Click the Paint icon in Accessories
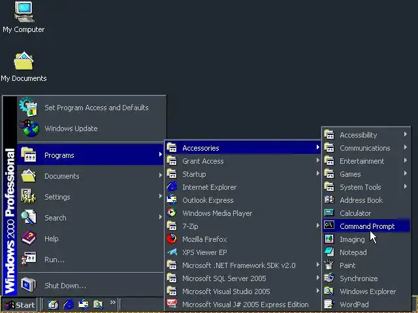 coord(329,265)
